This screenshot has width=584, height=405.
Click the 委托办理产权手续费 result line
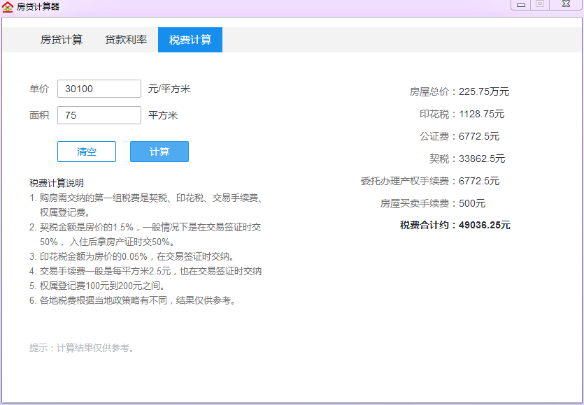[429, 181]
